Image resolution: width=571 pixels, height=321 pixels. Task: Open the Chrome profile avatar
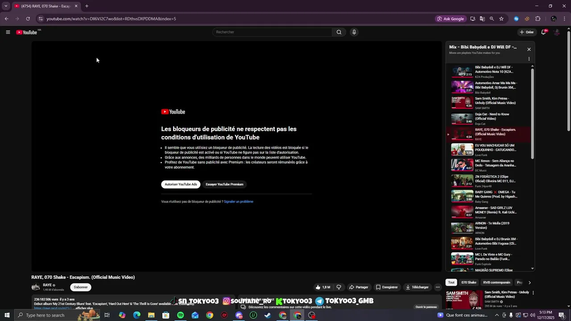click(x=554, y=19)
